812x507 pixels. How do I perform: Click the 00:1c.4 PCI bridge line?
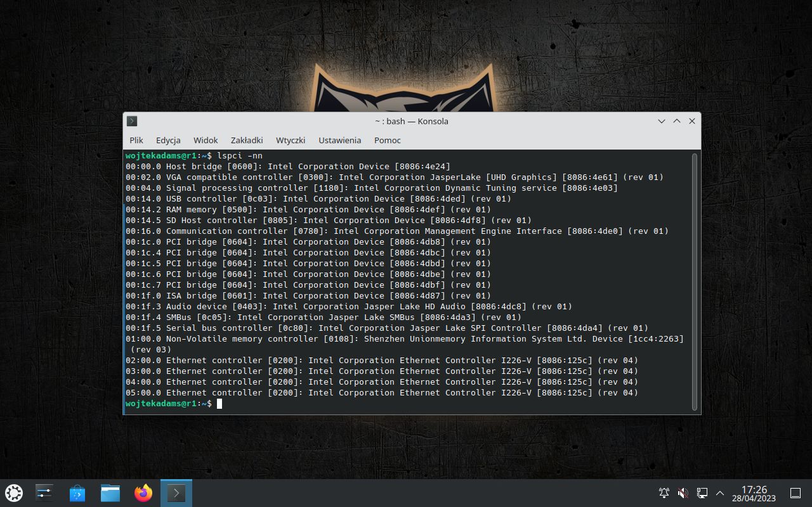[x=308, y=252]
